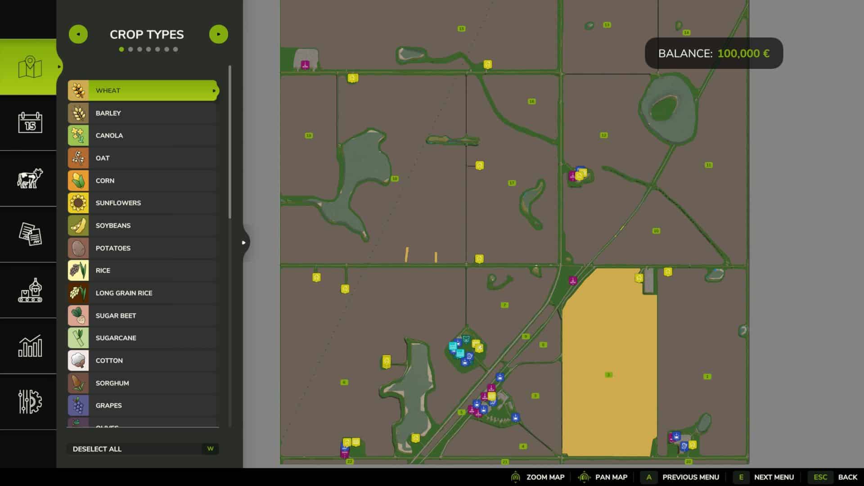This screenshot has width=864, height=486.
Task: Open the Production chains factory icon
Action: [x=30, y=290]
